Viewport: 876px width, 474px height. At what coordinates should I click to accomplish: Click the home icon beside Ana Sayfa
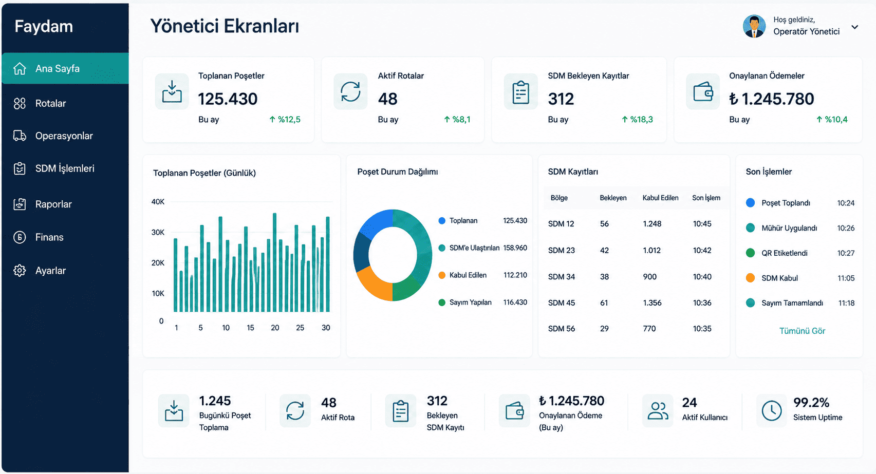point(20,68)
